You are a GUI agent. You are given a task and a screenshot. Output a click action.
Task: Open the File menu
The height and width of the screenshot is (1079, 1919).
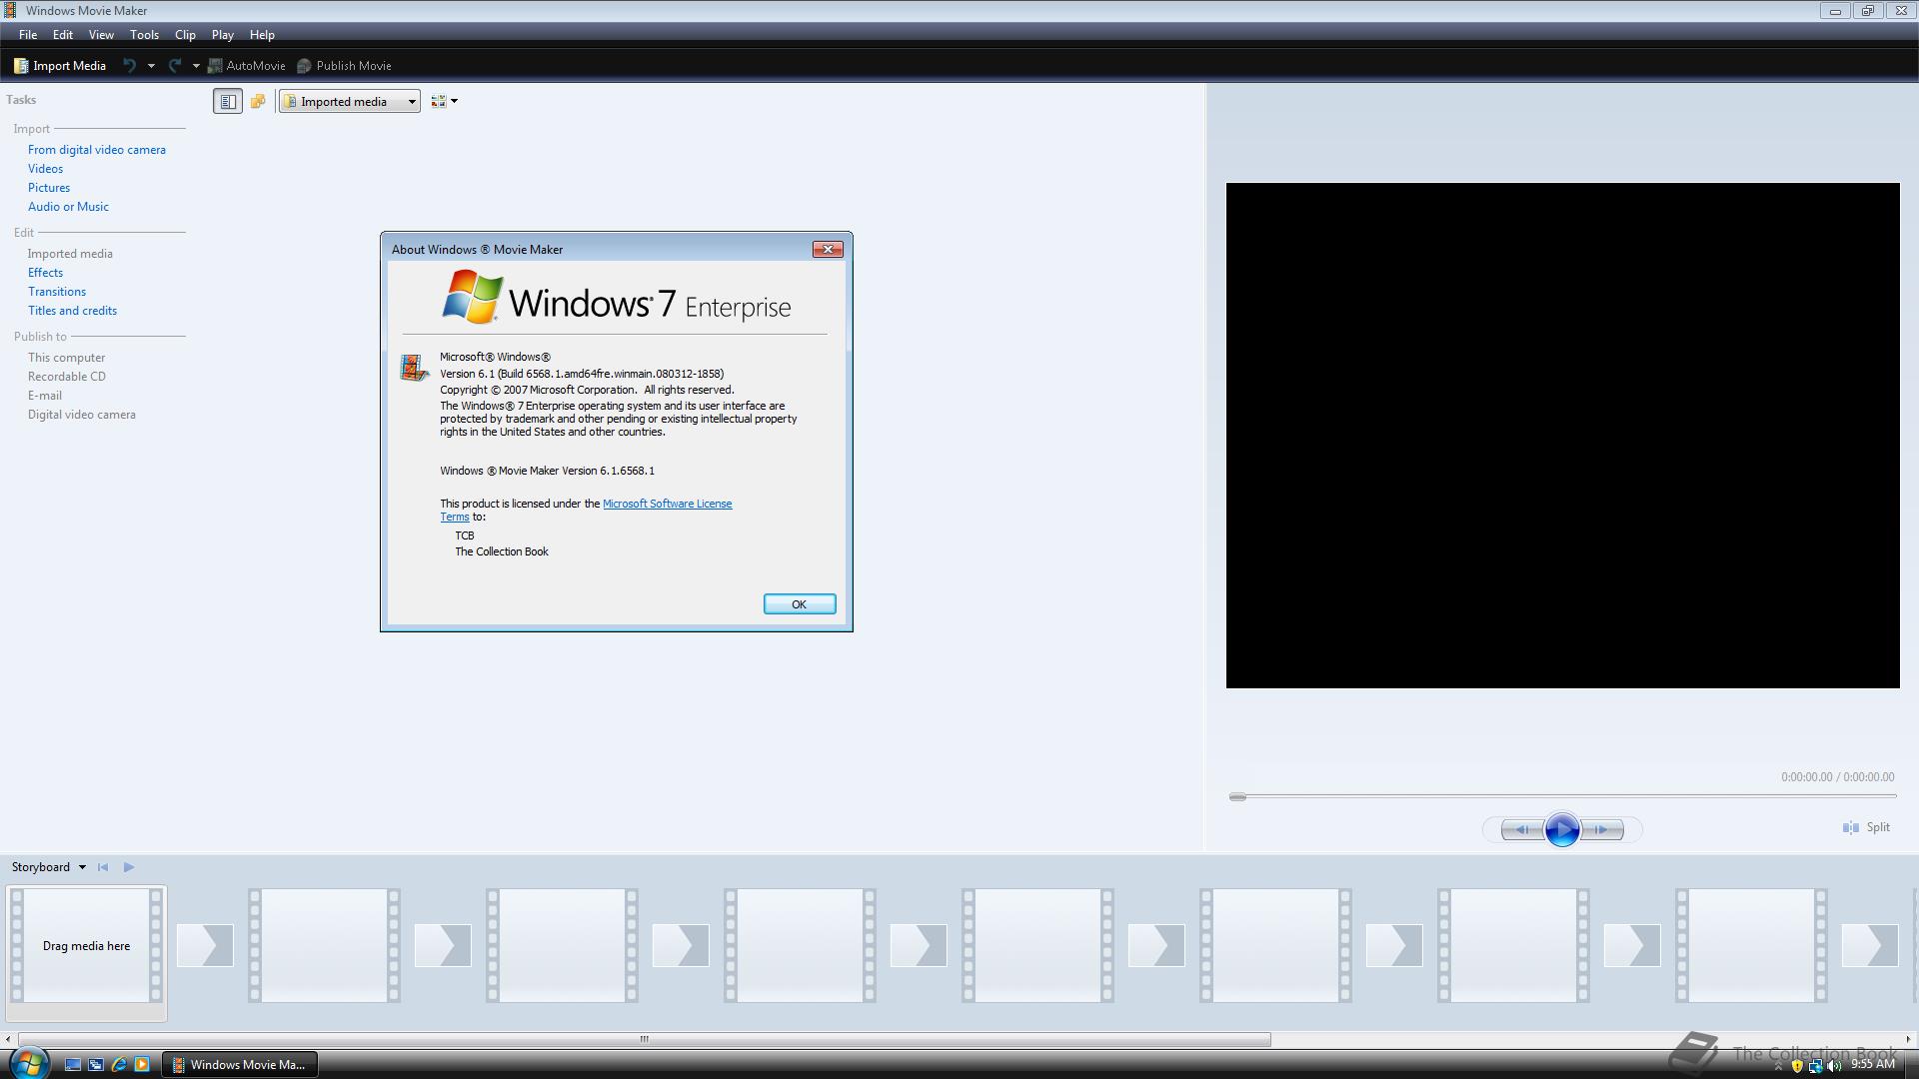click(28, 35)
